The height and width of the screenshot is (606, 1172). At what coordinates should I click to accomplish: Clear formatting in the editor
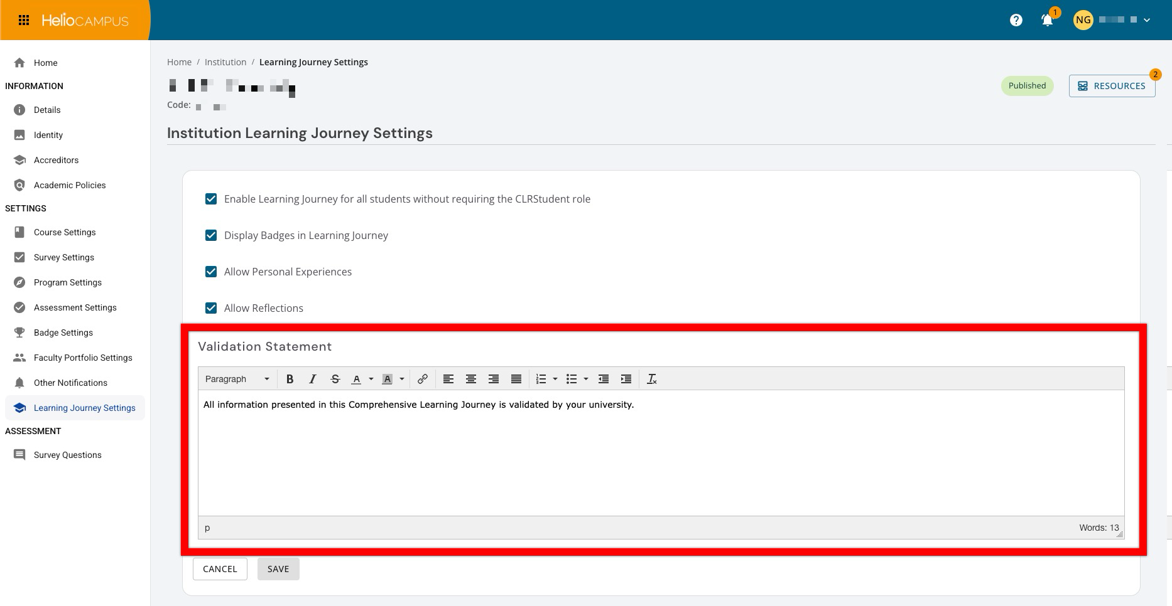click(x=651, y=379)
